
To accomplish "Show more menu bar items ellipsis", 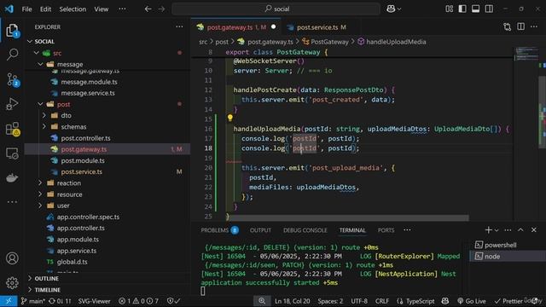I will point(122,9).
